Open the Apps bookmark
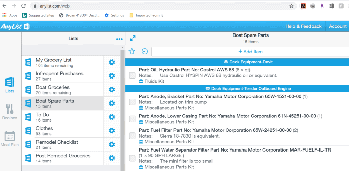 pyautogui.click(x=10, y=15)
